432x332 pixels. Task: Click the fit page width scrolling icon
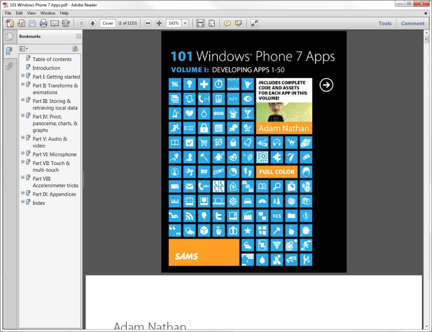tap(200, 23)
